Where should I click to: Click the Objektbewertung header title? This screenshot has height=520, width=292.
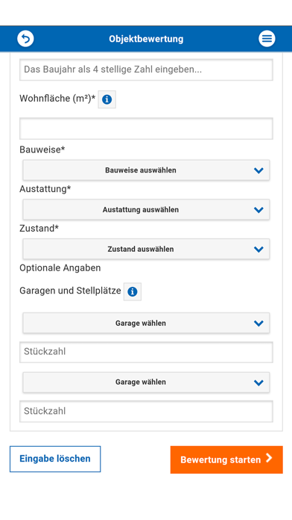click(146, 39)
